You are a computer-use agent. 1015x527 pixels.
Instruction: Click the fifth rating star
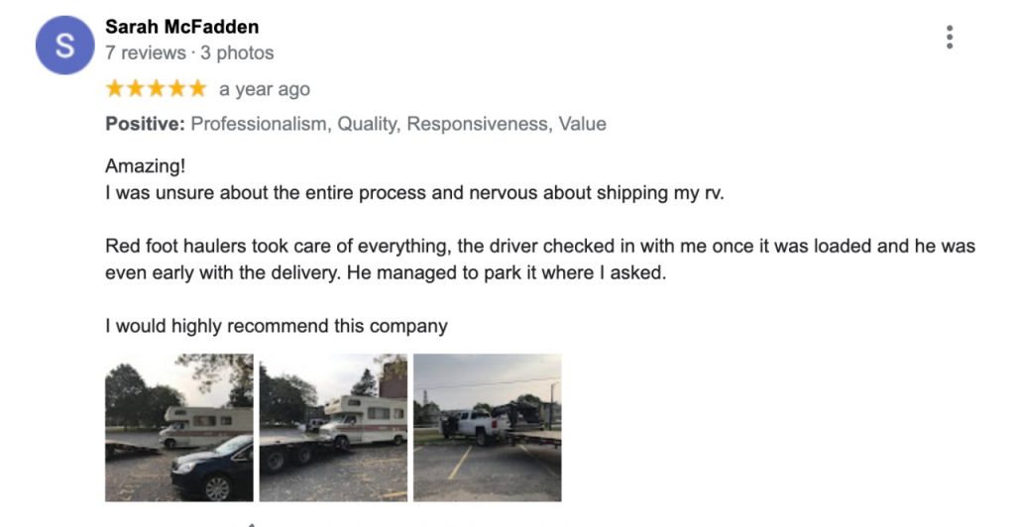coord(196,89)
